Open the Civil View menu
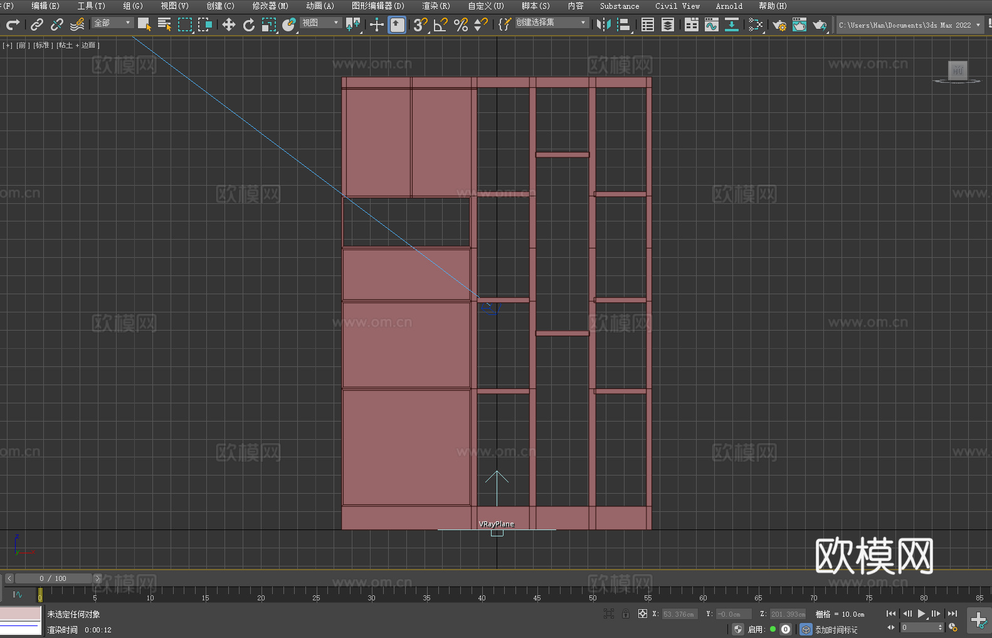The width and height of the screenshot is (992, 638). click(x=677, y=6)
